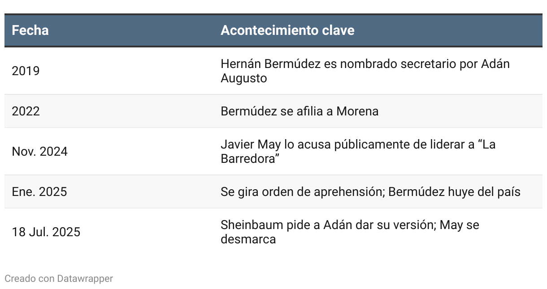Image resolution: width=547 pixels, height=289 pixels.
Task: Select the 18 Jul. 2025 date cell
Action: click(x=46, y=232)
